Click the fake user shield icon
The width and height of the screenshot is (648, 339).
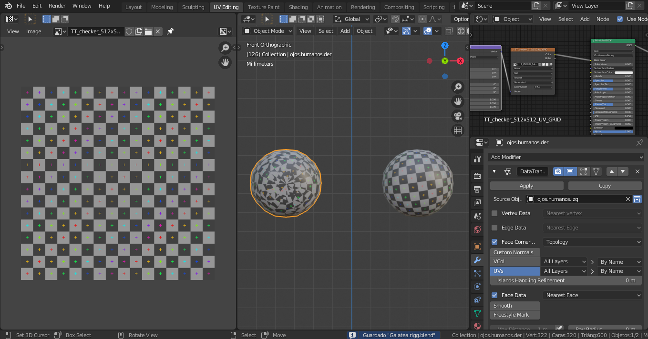point(129,31)
